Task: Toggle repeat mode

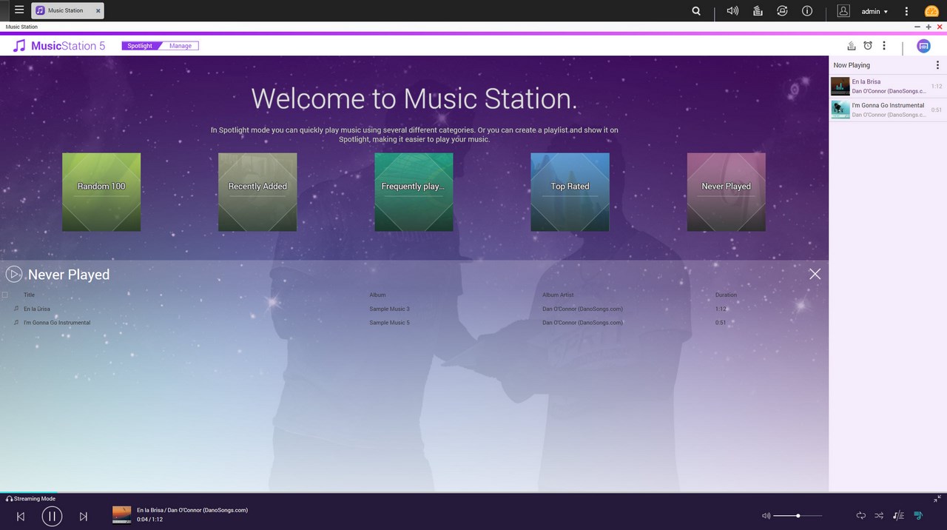Action: pos(860,515)
